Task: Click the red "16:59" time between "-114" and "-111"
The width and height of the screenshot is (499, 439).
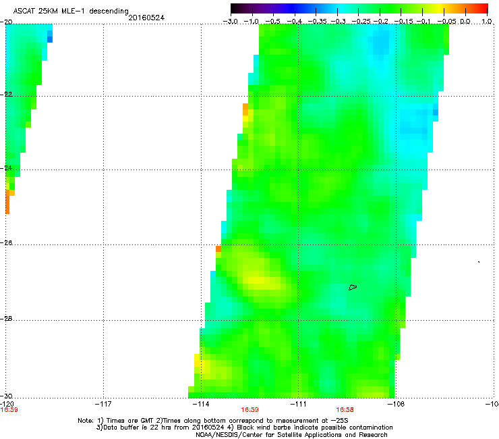Action: (249, 410)
